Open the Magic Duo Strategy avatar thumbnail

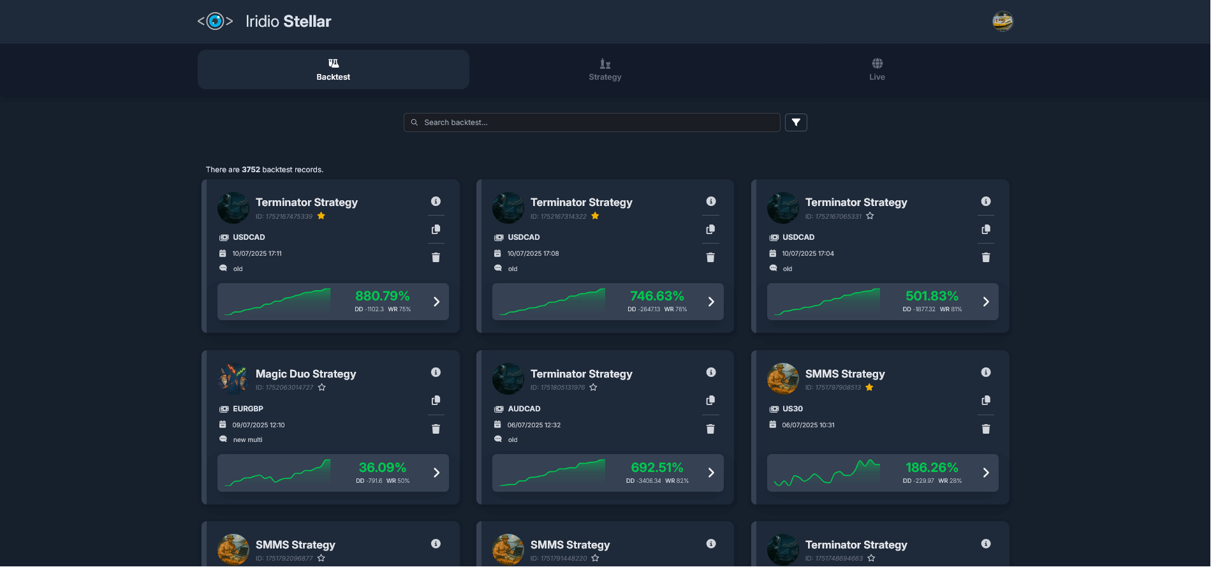233,379
